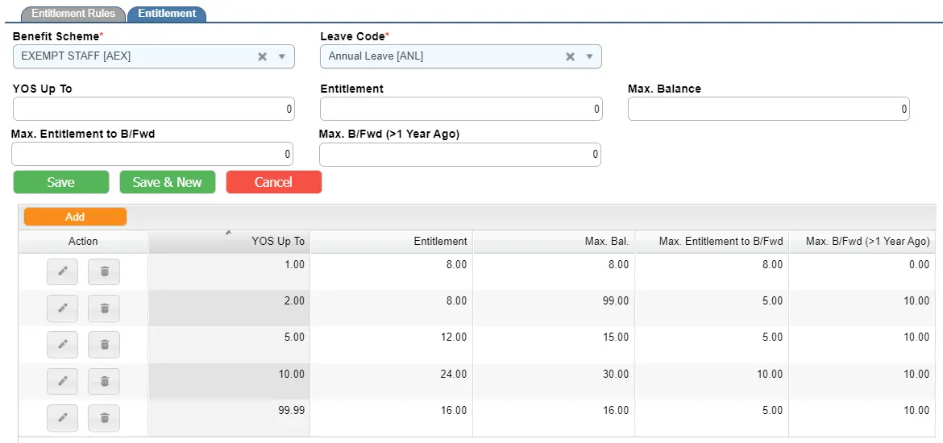943x443 pixels.
Task: Select the 30.00 Max. Bal. cell
Action: [x=554, y=381]
